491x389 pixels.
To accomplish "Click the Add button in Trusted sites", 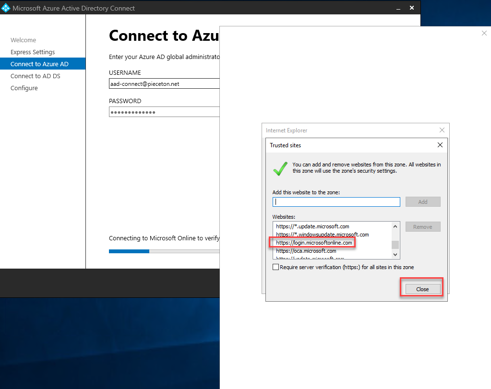I will pos(423,202).
